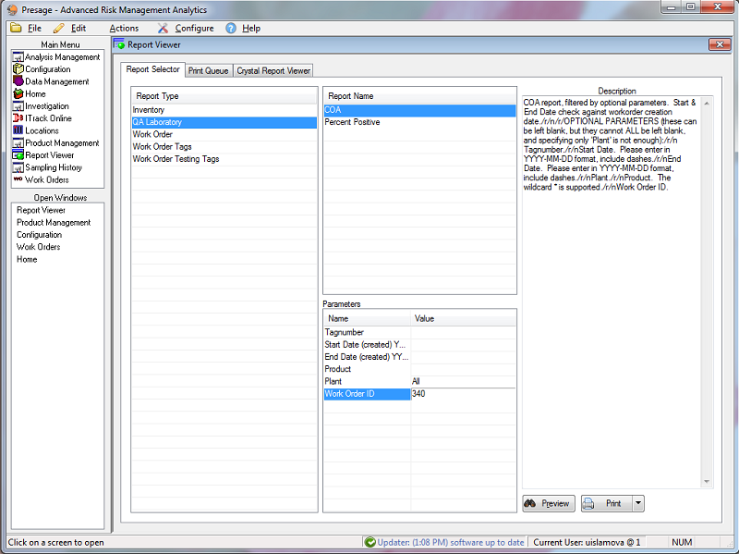Viewport: 739px width, 554px height.
Task: Click the Print button
Action: click(605, 503)
